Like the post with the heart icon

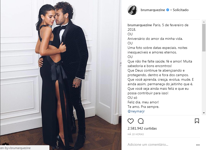(x=130, y=121)
